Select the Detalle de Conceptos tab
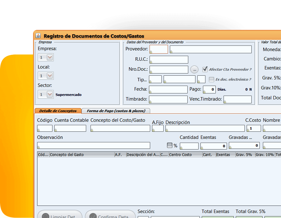The image size is (281, 218). click(58, 111)
